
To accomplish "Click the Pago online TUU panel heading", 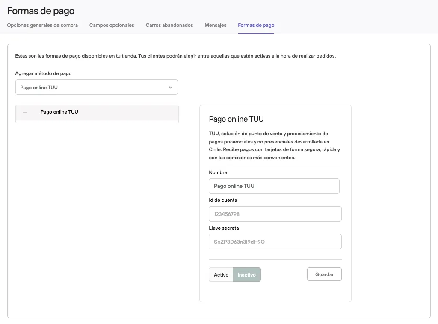I will click(x=236, y=119).
